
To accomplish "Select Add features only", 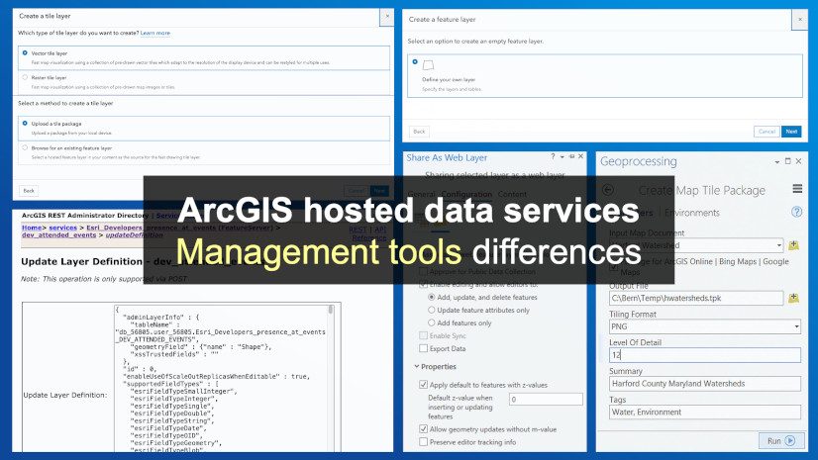I will 432,323.
